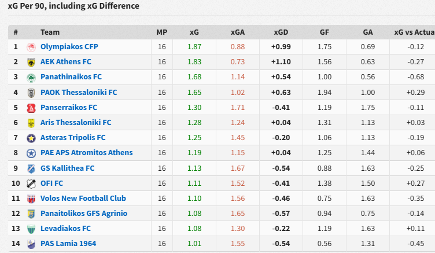Click the PAOK Thessaloniki FC crest icon

tap(31, 92)
